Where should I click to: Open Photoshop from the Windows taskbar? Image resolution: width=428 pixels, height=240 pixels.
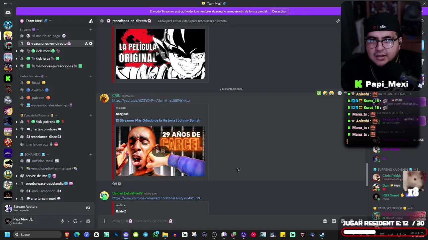116,235
